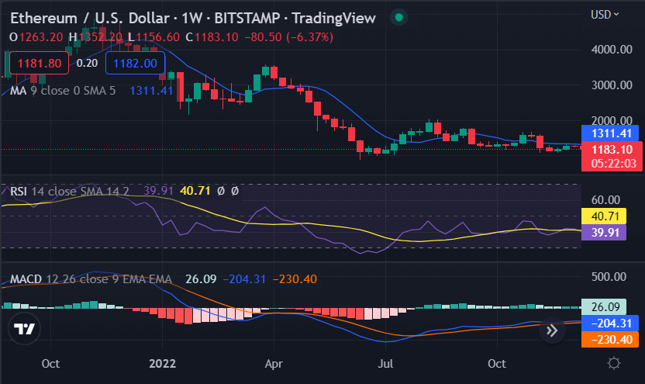Open the USD currency dropdown
This screenshot has height=384, width=645.
[x=605, y=15]
